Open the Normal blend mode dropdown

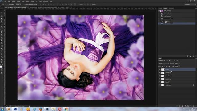tap(164, 64)
